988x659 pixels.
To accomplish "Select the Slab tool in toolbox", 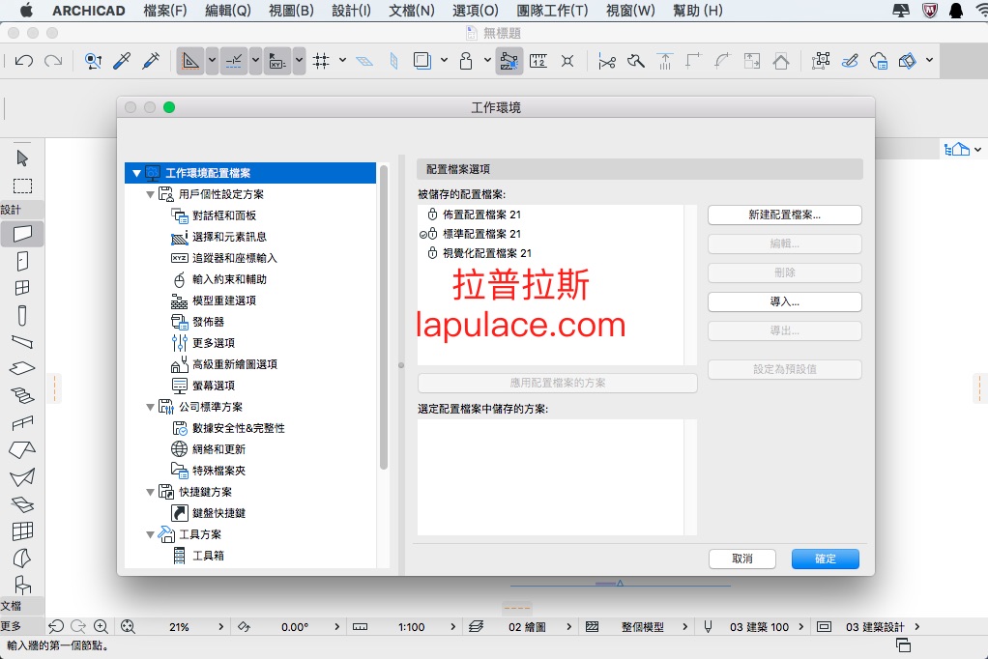I will coord(22,368).
